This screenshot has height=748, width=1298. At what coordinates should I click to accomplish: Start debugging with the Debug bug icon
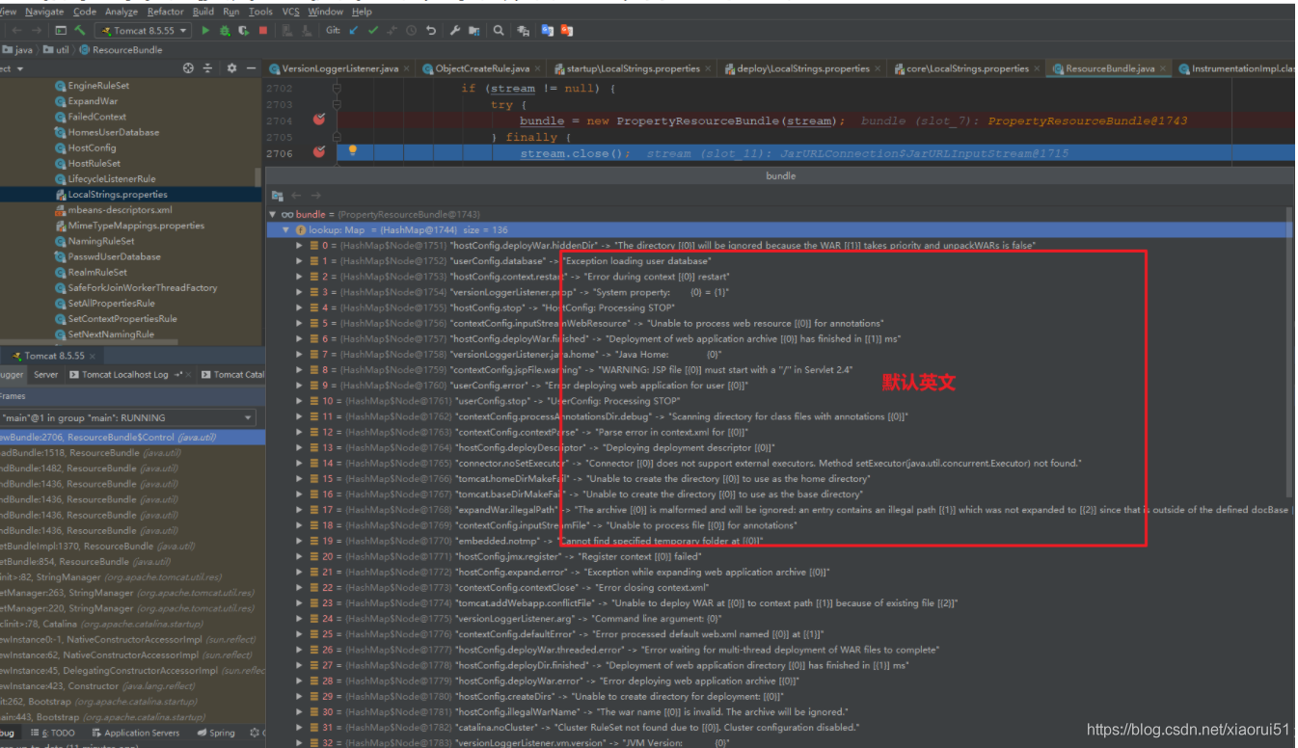coord(225,31)
